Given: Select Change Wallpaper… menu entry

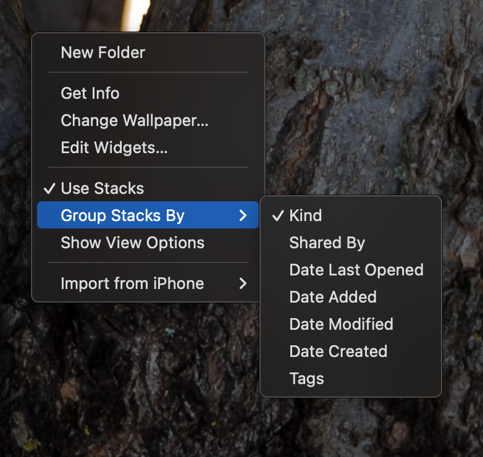Looking at the screenshot, I should click(x=148, y=120).
